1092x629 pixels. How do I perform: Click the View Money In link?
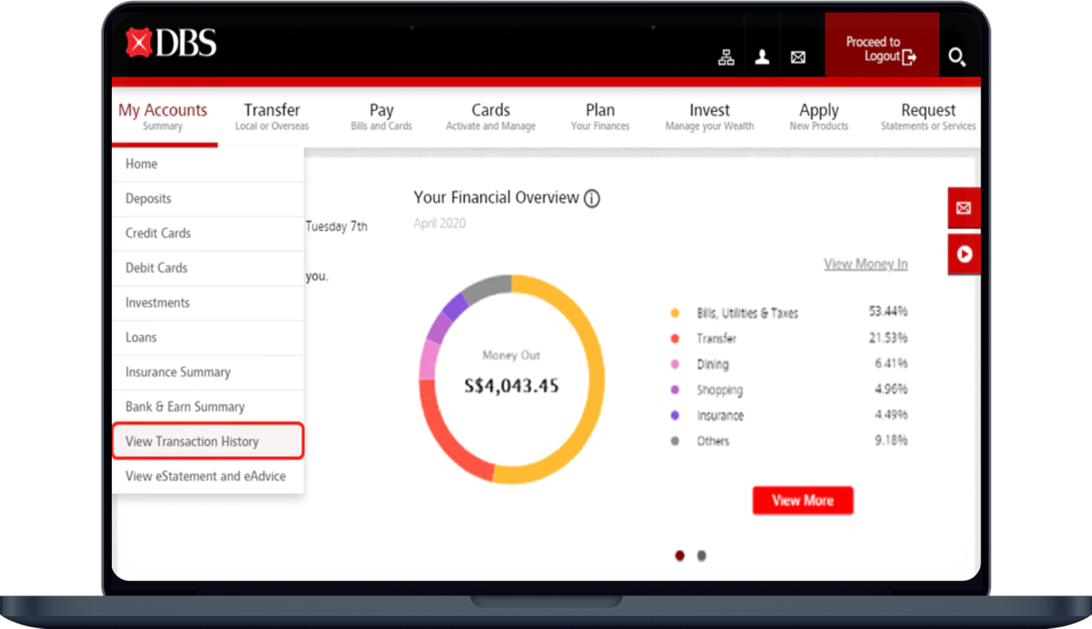click(x=866, y=264)
